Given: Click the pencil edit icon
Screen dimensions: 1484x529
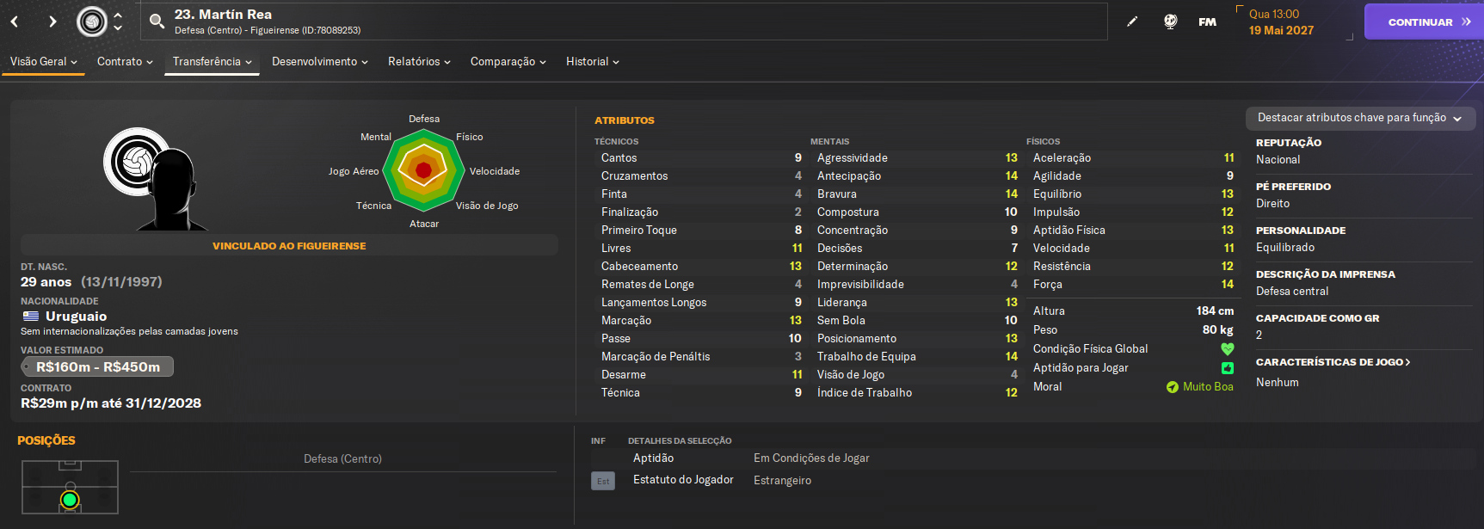Looking at the screenshot, I should click(x=1132, y=22).
